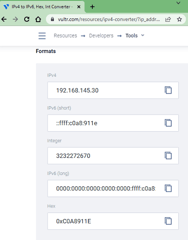Share this page via share icon
This screenshot has height=240, width=188.
168,19
